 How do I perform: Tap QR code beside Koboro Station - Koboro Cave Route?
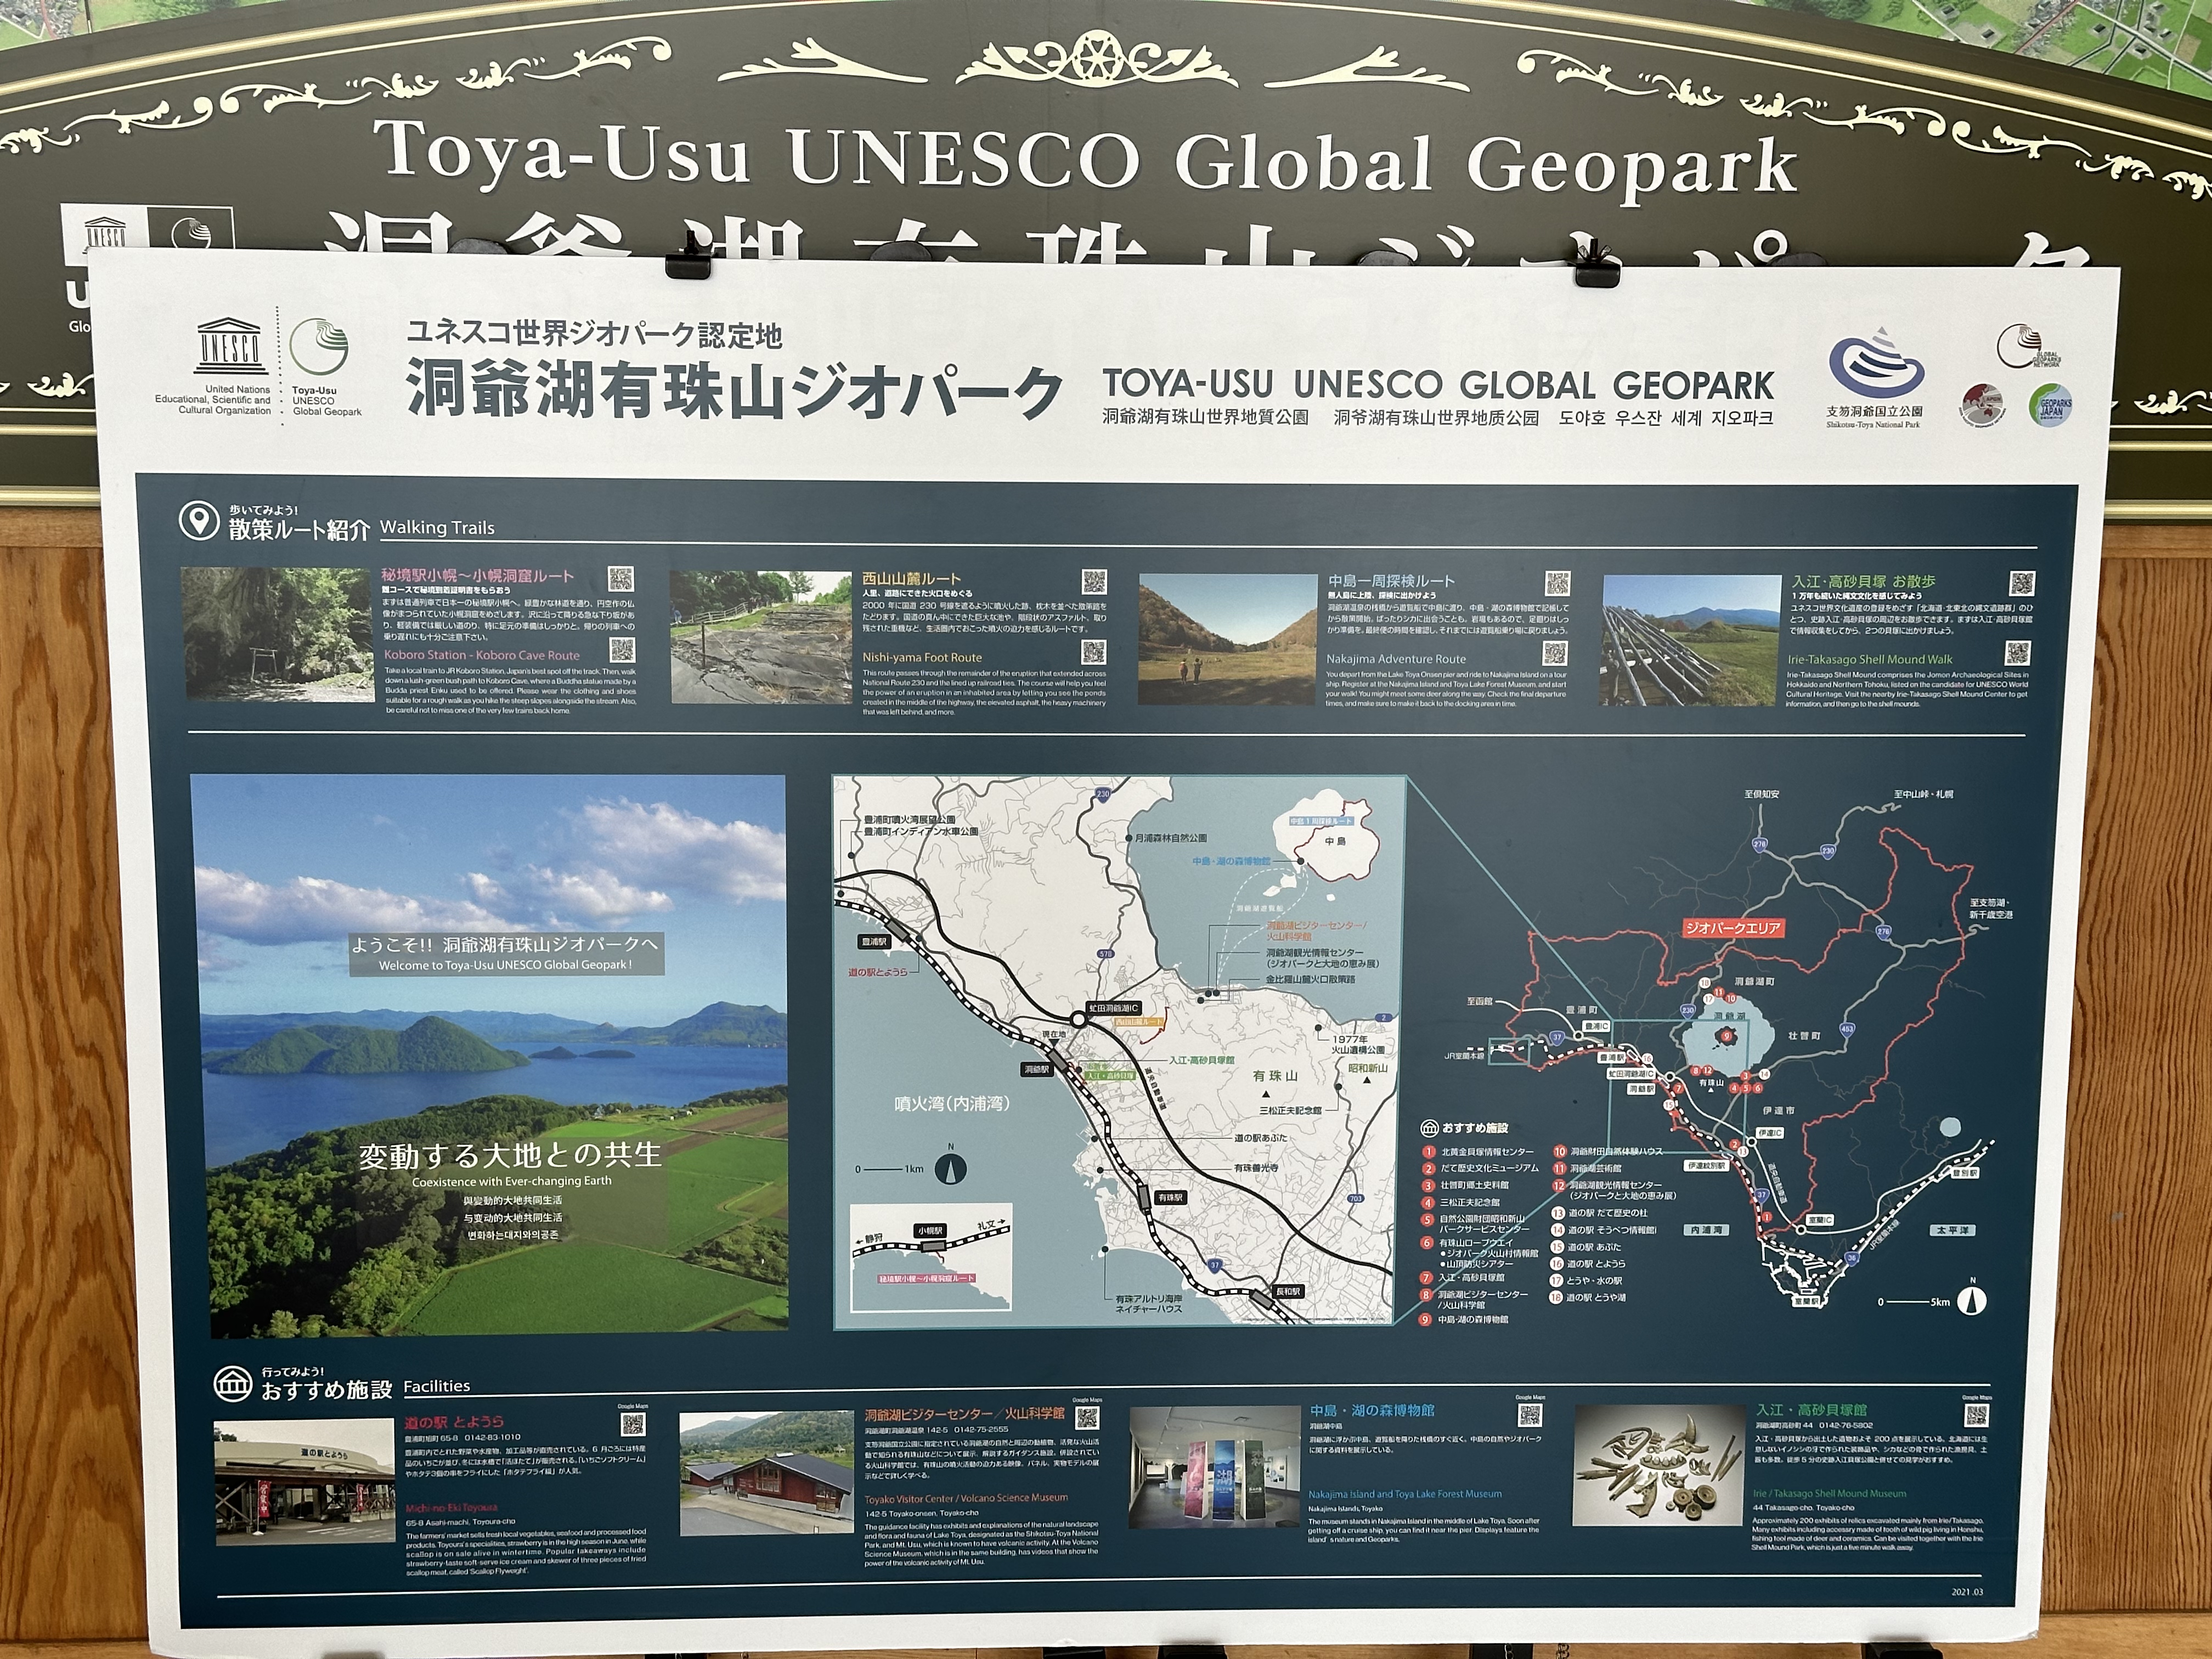point(622,650)
